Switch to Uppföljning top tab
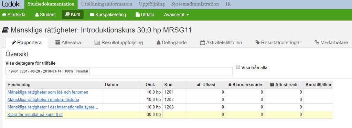 coord(152,4)
